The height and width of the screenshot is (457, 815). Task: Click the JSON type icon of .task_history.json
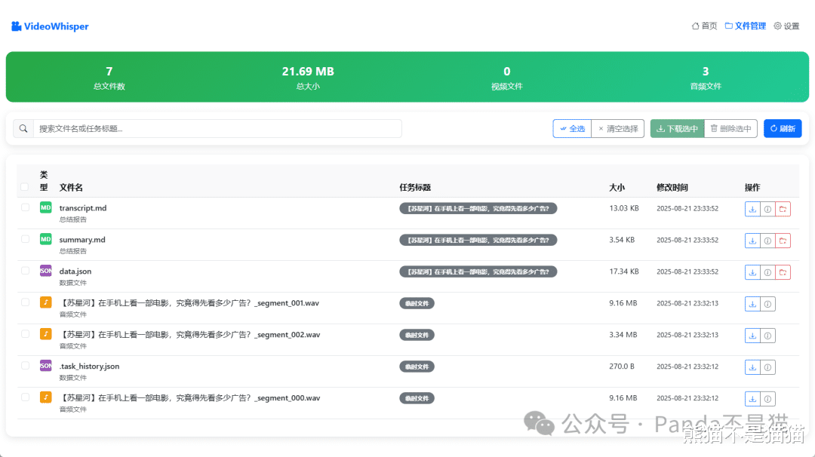click(46, 366)
